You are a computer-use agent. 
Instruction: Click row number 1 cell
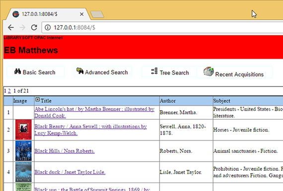8,113
